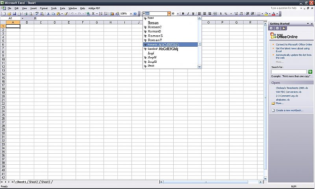Apply the red Font Color A

273,14
